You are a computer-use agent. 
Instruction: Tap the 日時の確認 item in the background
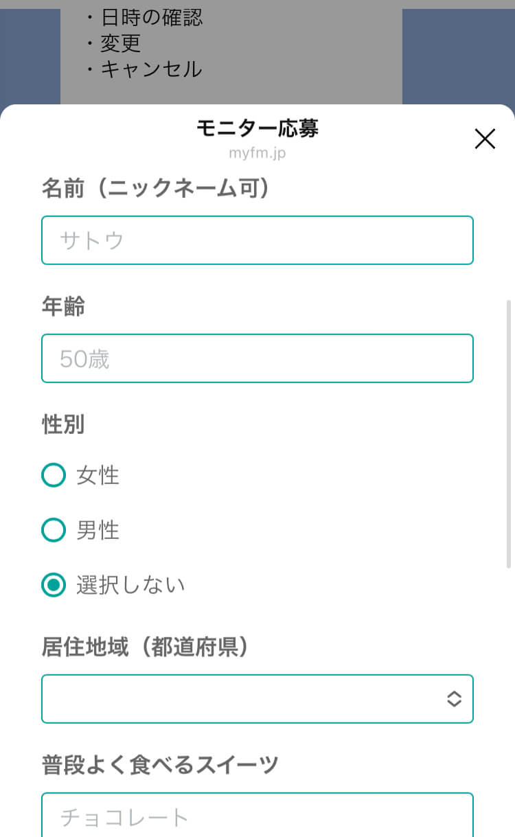tap(151, 17)
